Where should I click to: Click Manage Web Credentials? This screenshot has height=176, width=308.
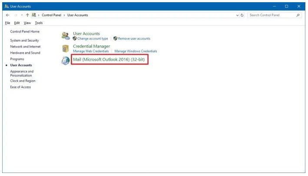click(x=91, y=51)
